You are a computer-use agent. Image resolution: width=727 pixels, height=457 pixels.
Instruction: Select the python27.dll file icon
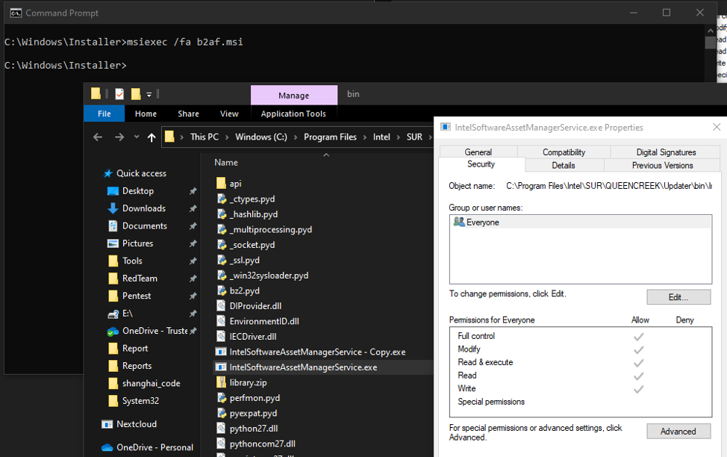tap(221, 428)
